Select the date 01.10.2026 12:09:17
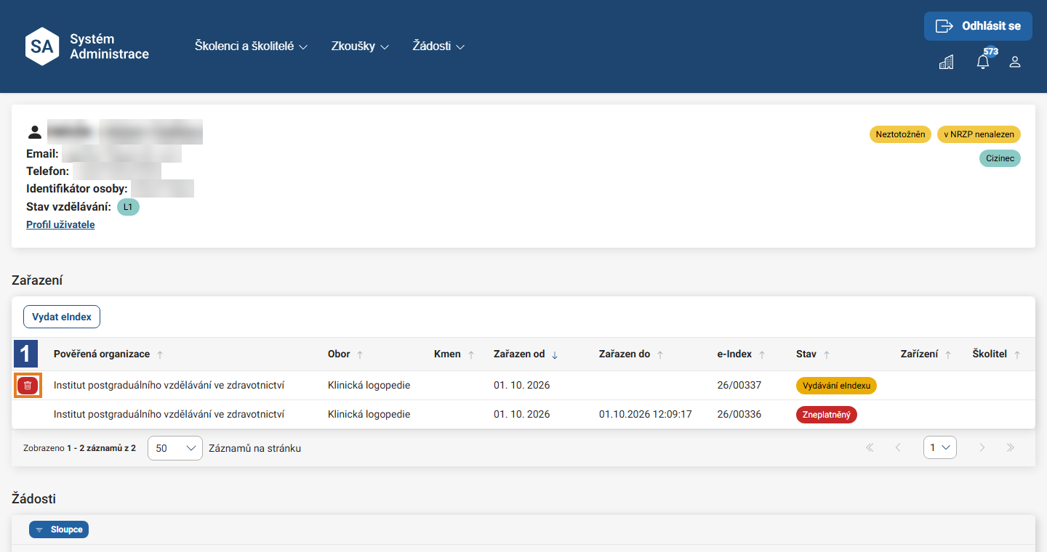Viewport: 1047px width, 552px height. pos(646,414)
